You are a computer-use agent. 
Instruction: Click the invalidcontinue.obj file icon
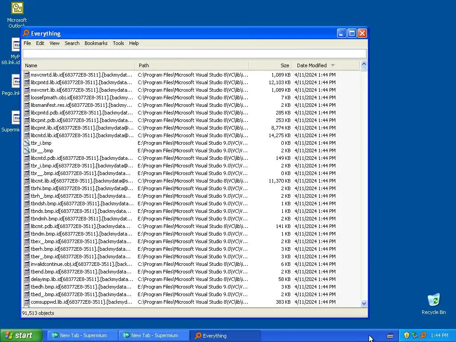[x=27, y=264]
